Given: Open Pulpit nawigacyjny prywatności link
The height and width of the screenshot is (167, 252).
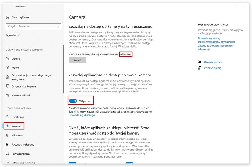Looking at the screenshot, I should [216, 42].
